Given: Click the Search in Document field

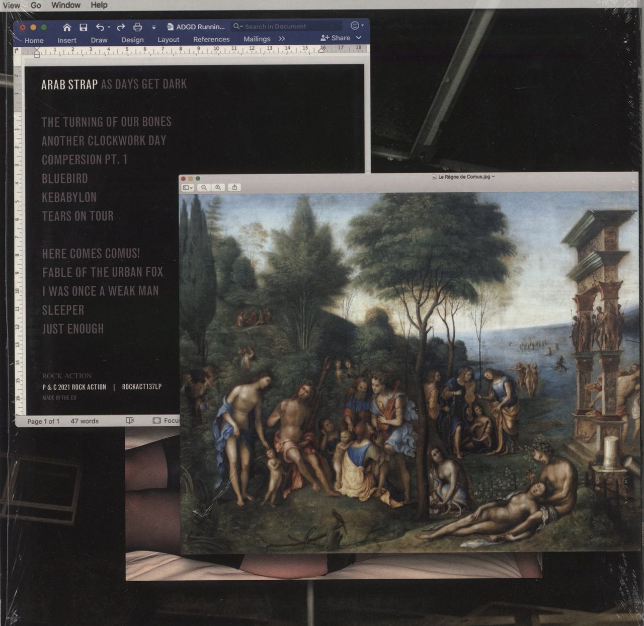Looking at the screenshot, I should [x=287, y=26].
